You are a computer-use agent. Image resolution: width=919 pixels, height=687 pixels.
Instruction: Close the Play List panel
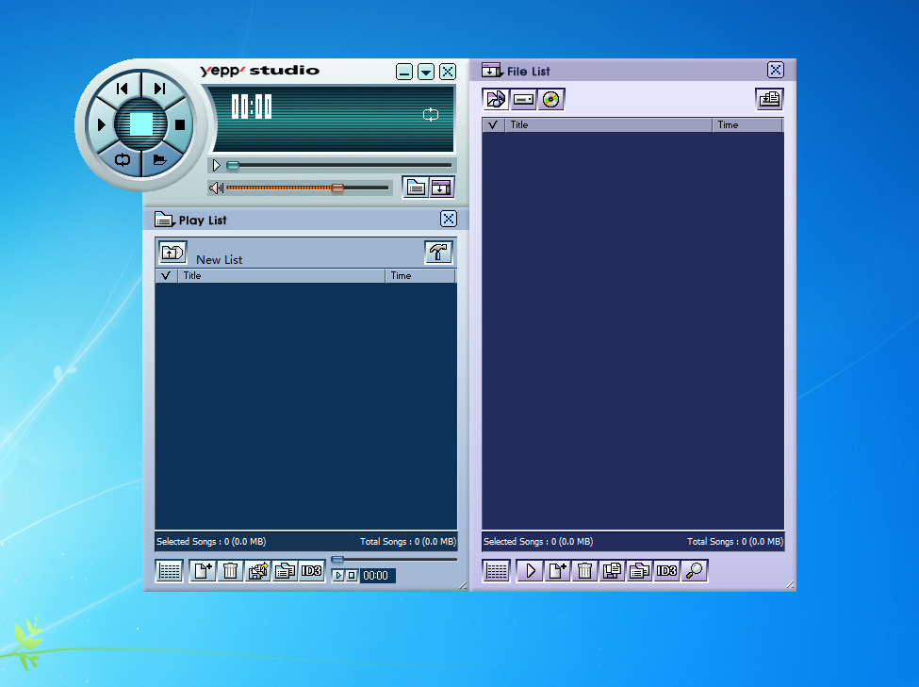(x=449, y=219)
